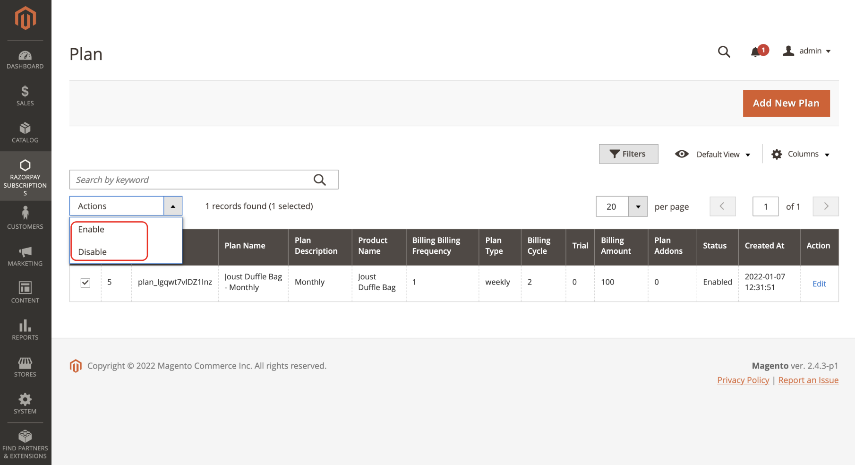The height and width of the screenshot is (465, 855).
Task: Open the global admin search magnifier
Action: pos(724,52)
